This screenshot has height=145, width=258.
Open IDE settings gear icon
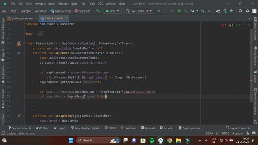click(248, 11)
